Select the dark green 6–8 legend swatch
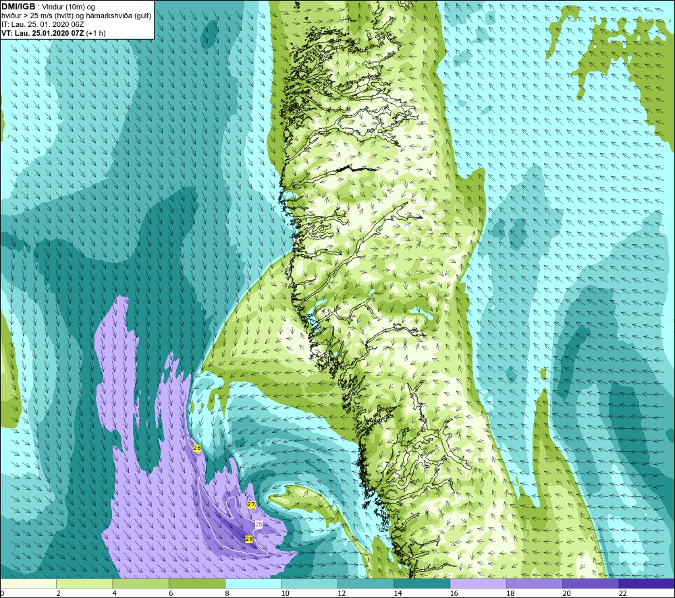 coord(197,583)
